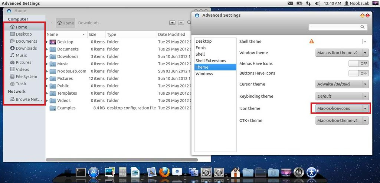Screen dimensions: 380x183
Task: Sort files by the Size column header
Action: click(x=96, y=35)
